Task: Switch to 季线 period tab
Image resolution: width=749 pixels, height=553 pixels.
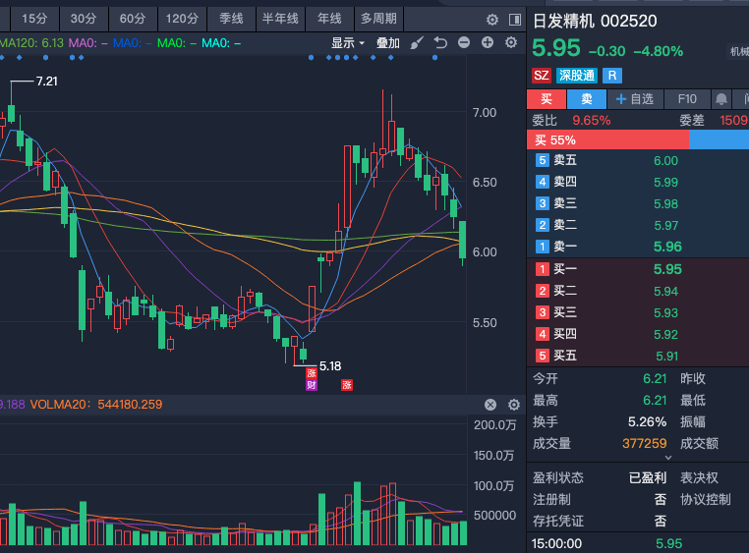Action: 231,19
